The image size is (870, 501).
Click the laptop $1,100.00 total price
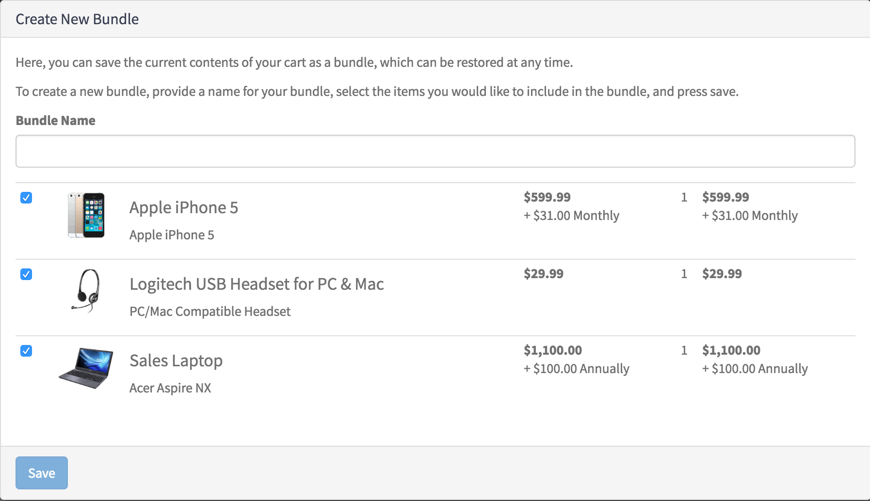731,350
